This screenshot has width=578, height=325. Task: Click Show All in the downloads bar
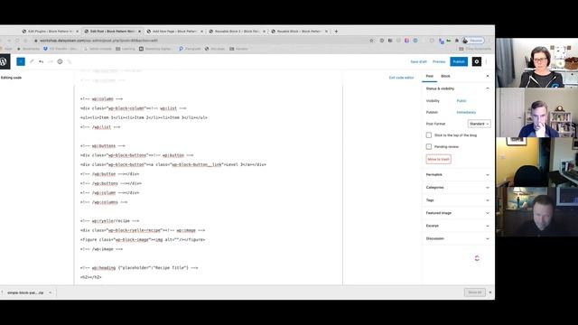click(475, 292)
